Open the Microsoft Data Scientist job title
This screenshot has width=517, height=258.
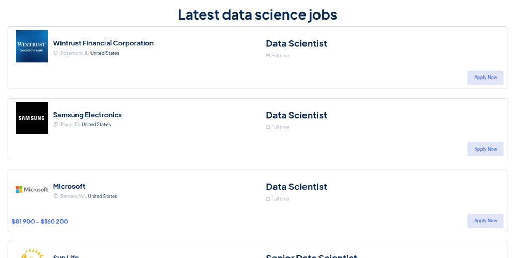(x=296, y=187)
